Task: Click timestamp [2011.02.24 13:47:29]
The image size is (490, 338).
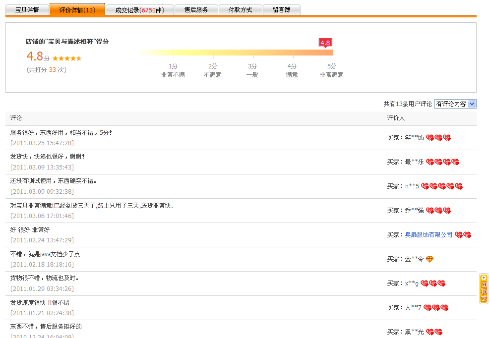Action: point(42,240)
